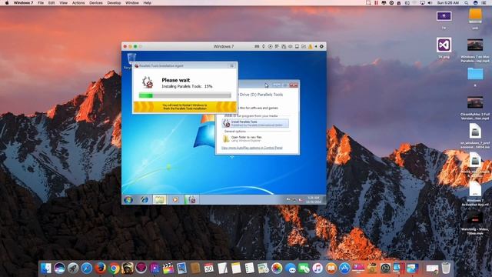Image resolution: width=492 pixels, height=277 pixels.
Task: Open View more AutoPlay options in Control Panel
Action: click(252, 148)
